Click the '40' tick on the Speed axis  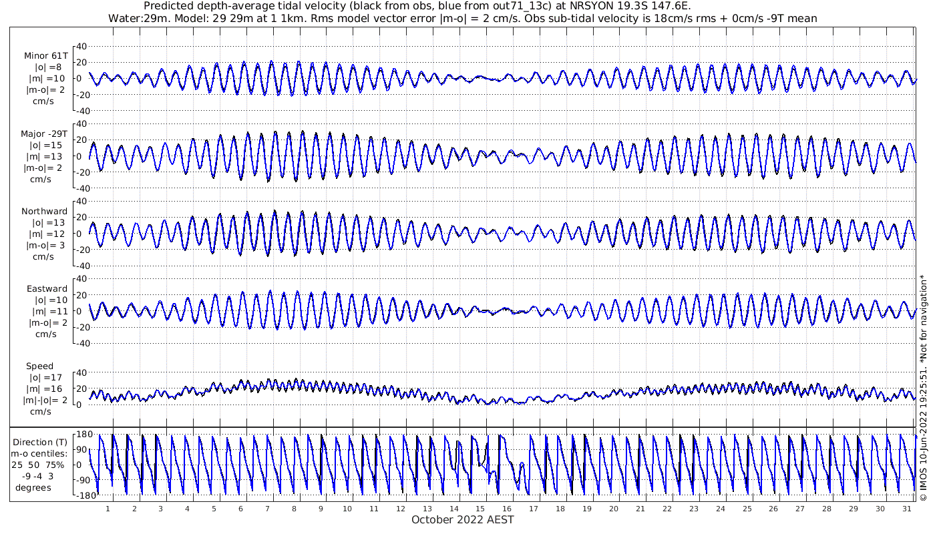82,372
